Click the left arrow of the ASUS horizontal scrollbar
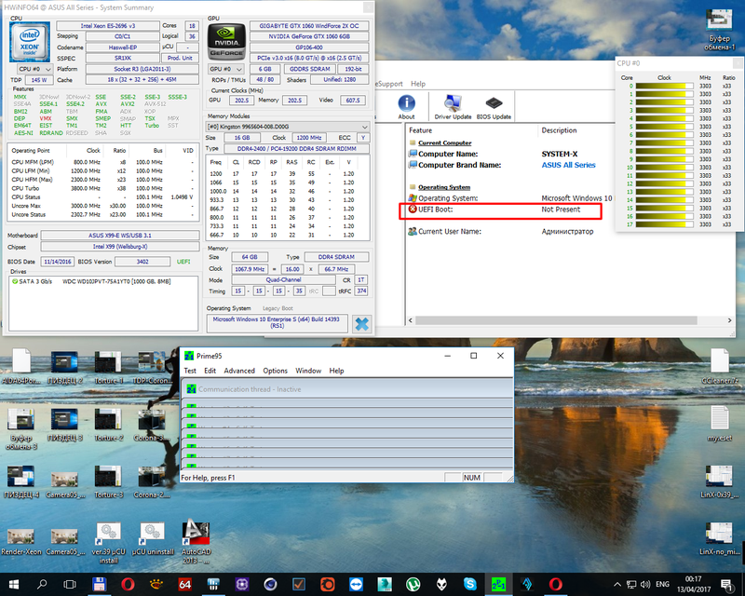 pos(411,320)
